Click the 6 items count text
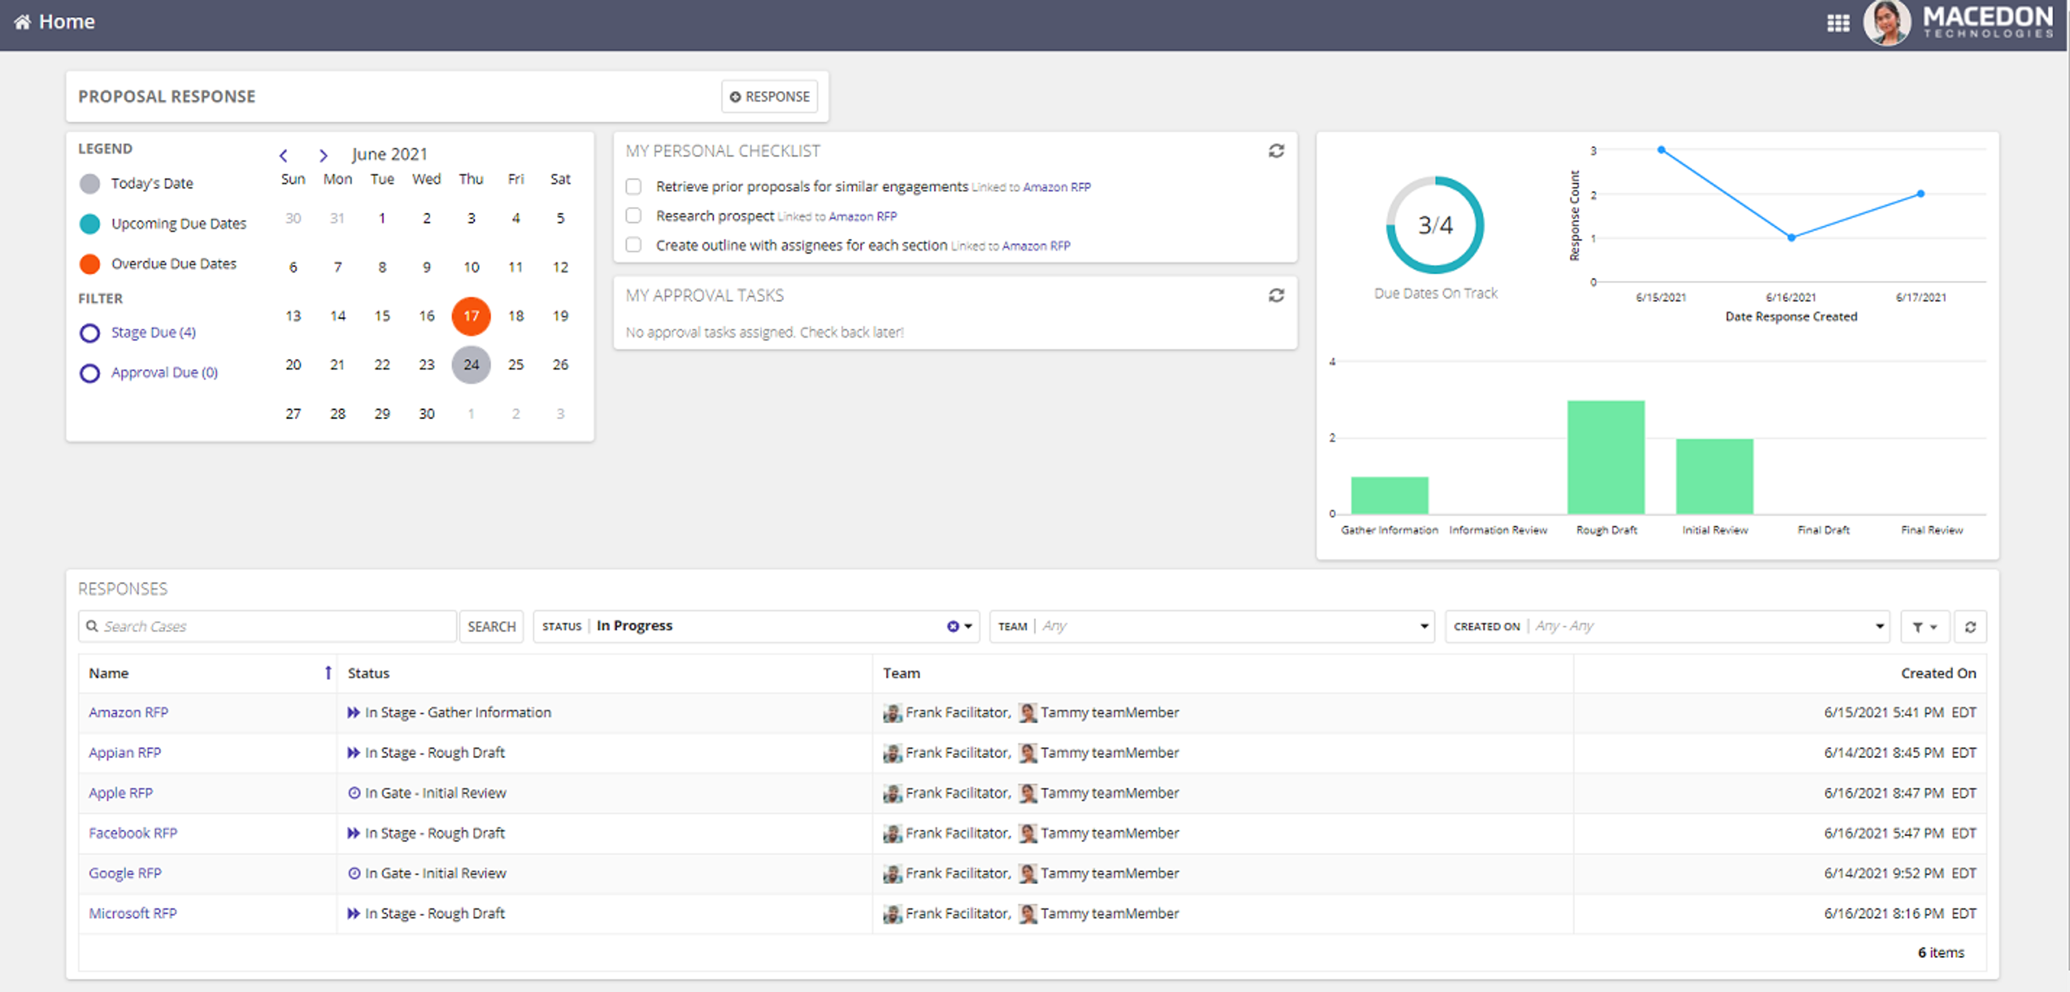 click(1941, 953)
